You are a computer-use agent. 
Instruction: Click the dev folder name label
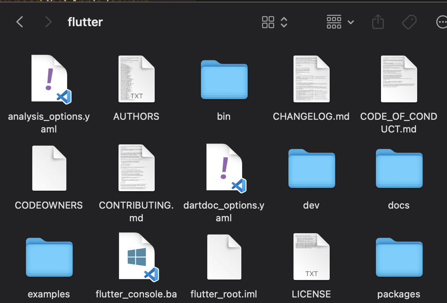coord(311,205)
